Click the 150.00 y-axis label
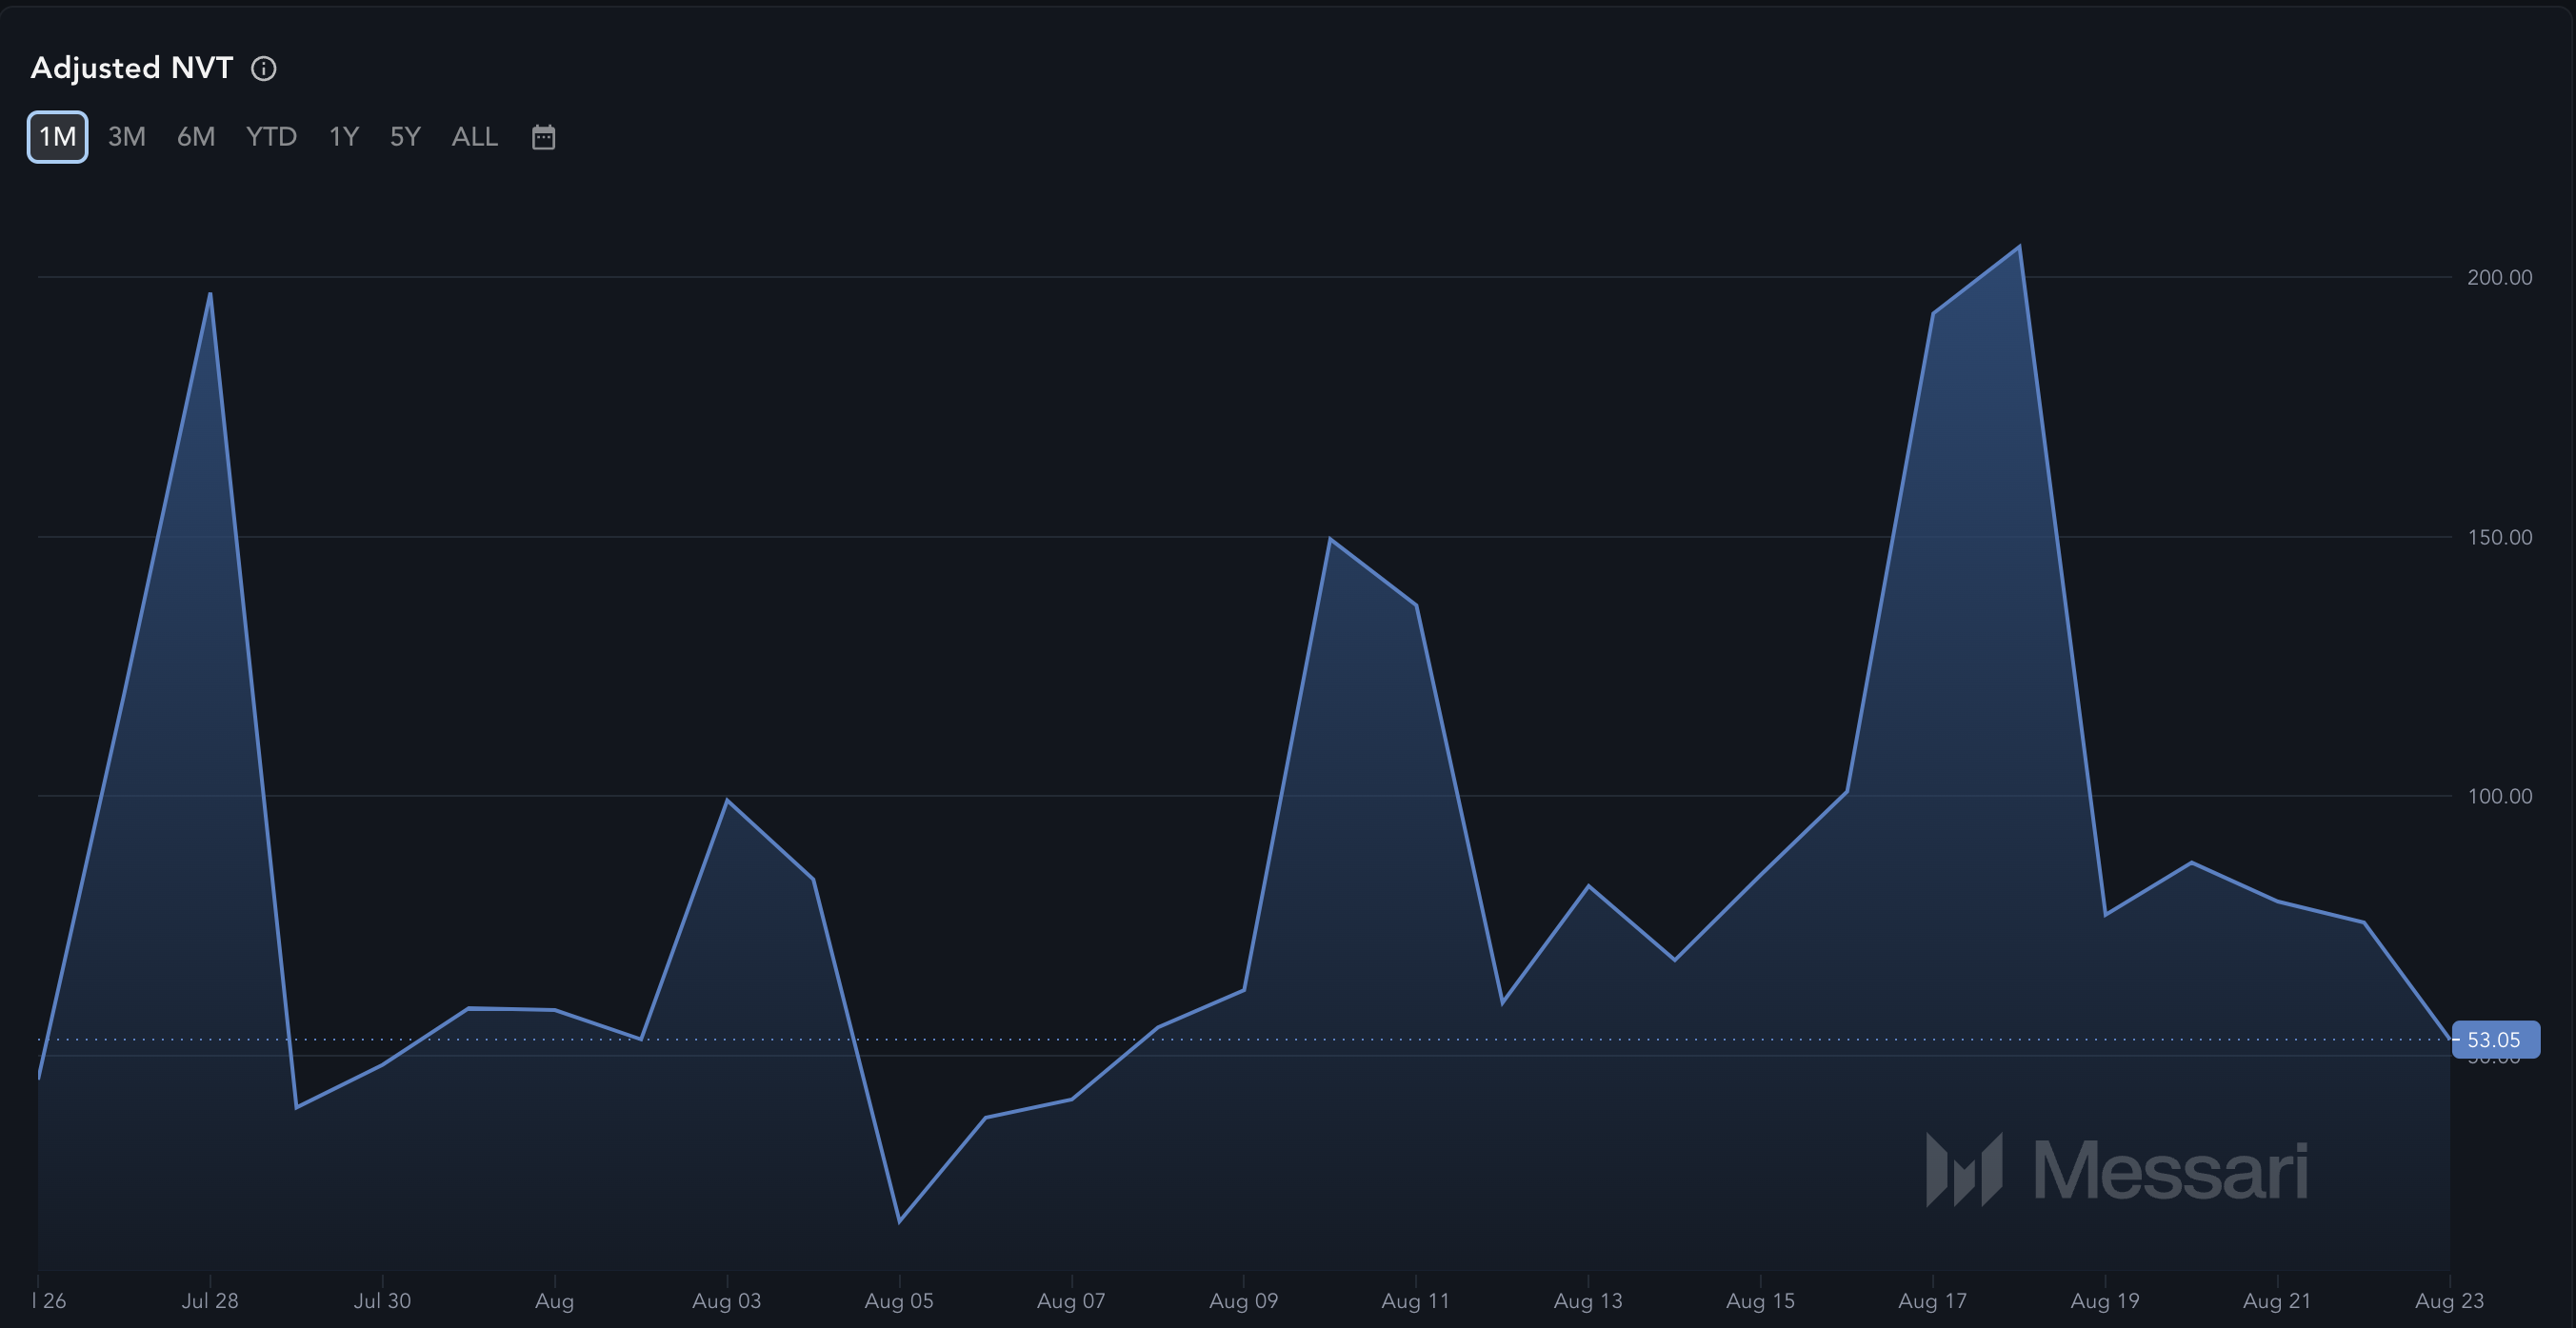2576x1328 pixels. [x=2499, y=537]
